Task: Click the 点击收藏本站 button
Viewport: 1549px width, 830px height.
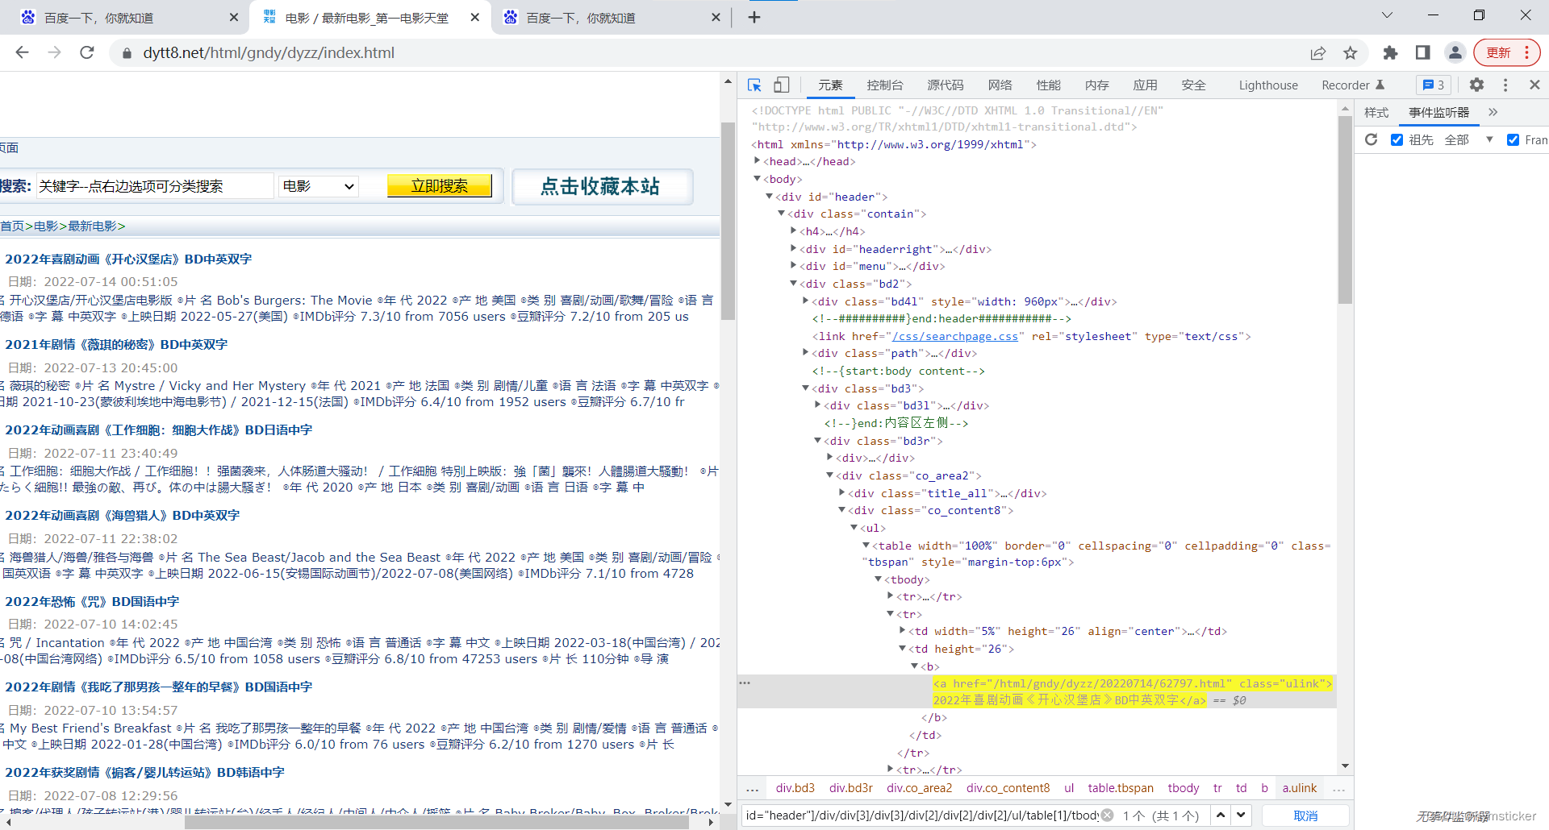Action: point(602,186)
